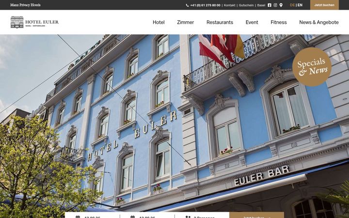Open the News & Angebote menu

[319, 22]
